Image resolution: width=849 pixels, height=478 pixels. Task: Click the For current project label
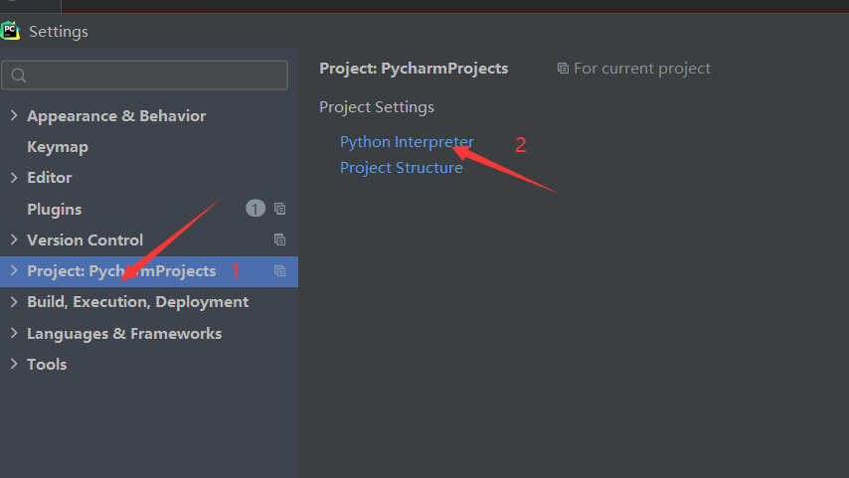pos(641,69)
